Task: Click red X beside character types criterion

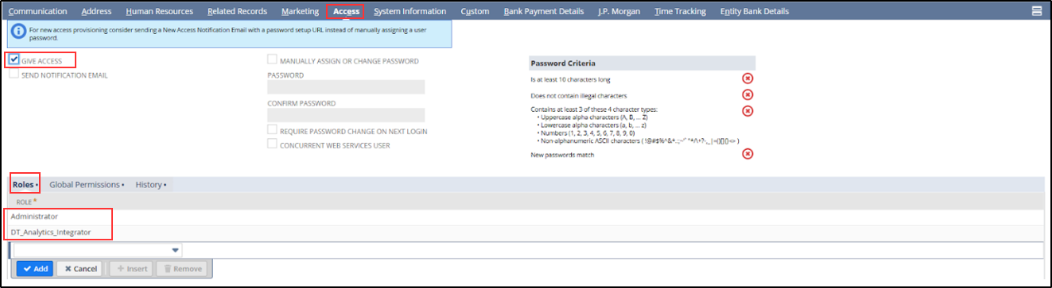Action: [x=747, y=110]
